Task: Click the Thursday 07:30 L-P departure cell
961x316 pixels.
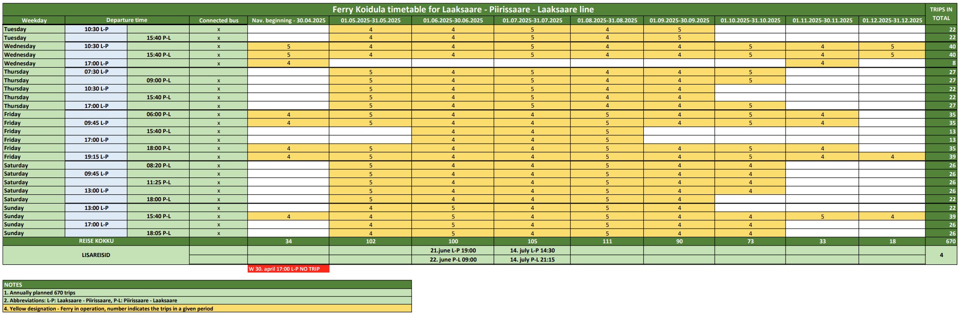Action: point(96,72)
